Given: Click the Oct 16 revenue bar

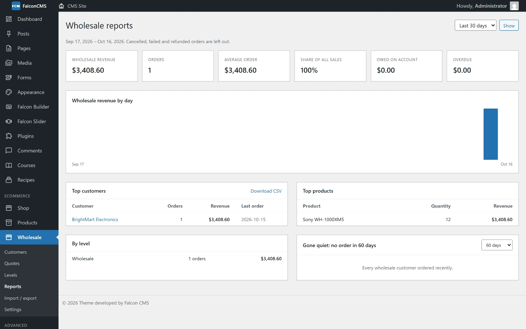Looking at the screenshot, I should [490, 134].
